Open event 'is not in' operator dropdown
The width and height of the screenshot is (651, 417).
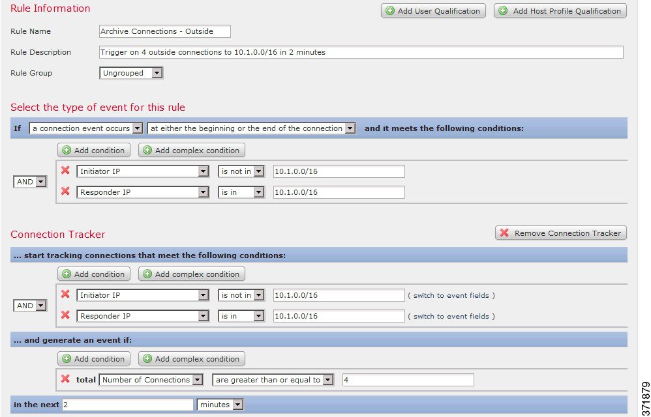point(241,171)
